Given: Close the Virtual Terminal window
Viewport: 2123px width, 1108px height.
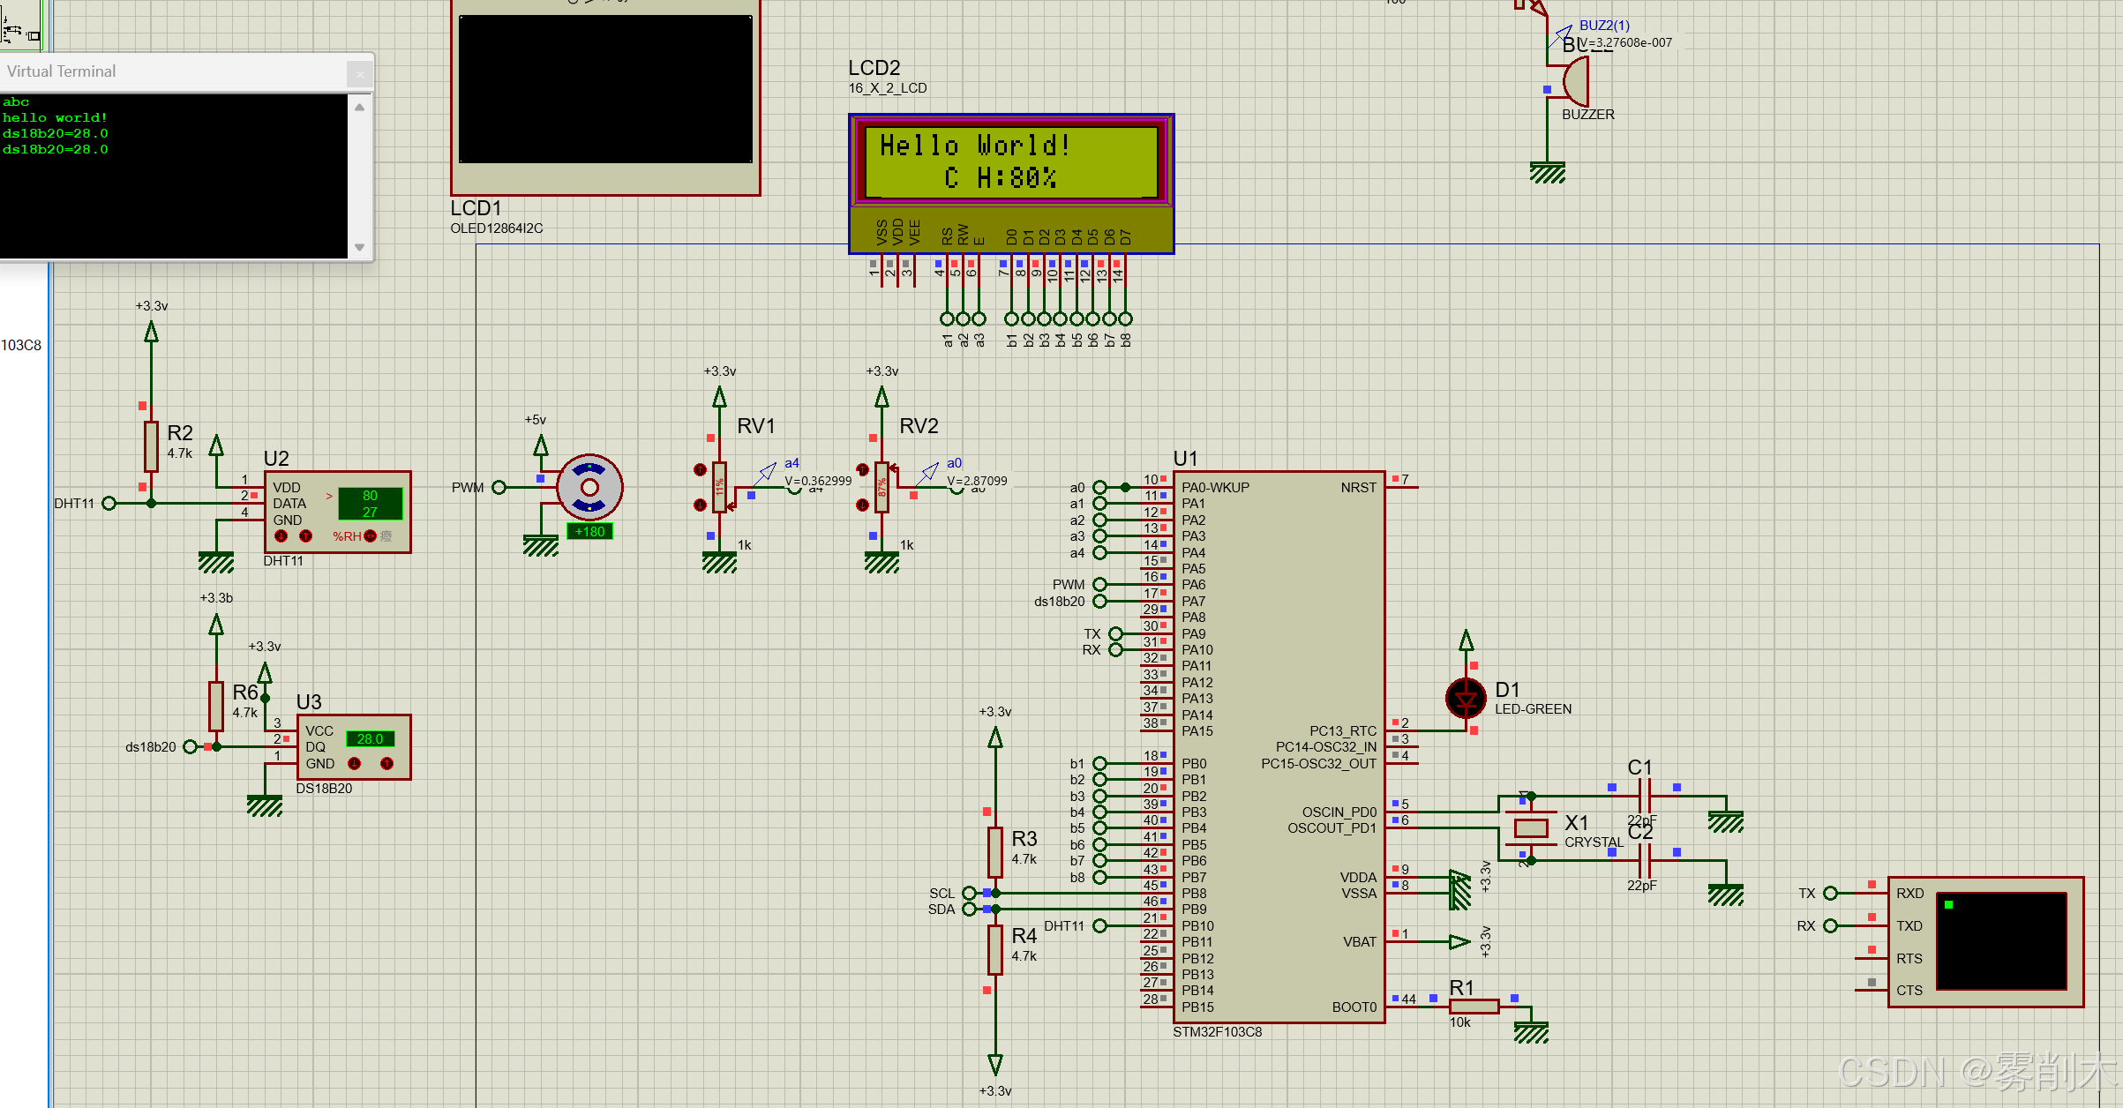Looking at the screenshot, I should click(x=359, y=73).
